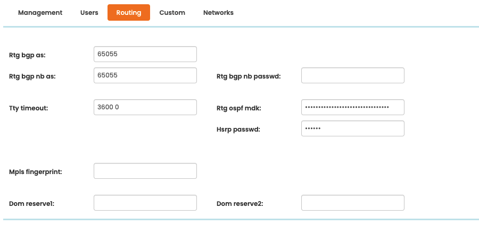The width and height of the screenshot is (479, 225).
Task: Click the Rtg bgp nb passwd field
Action: point(352,75)
